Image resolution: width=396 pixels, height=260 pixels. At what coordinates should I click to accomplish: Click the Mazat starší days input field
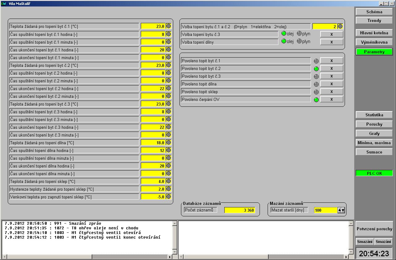click(325, 210)
